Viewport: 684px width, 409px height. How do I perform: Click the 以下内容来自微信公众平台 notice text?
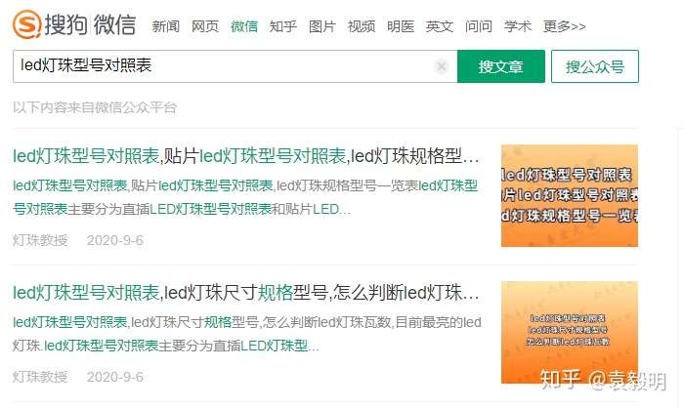(x=95, y=107)
